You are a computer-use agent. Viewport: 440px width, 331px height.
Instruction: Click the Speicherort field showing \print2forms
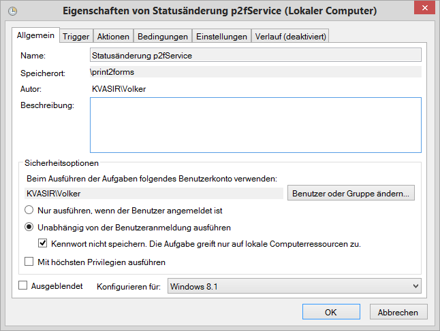tap(255, 71)
